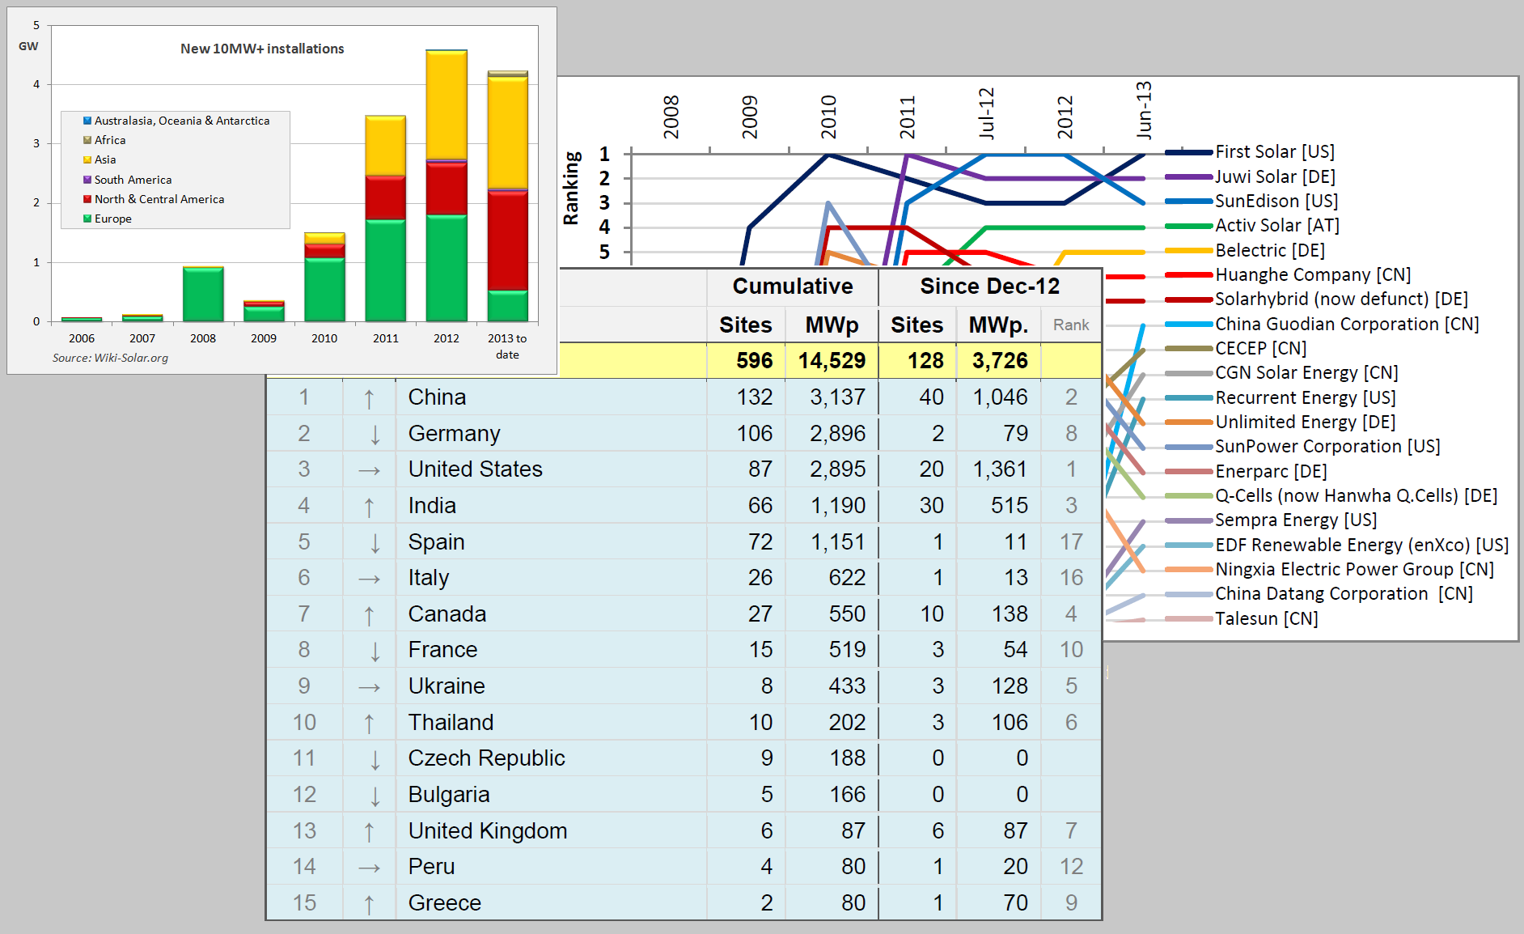Viewport: 1524px width, 934px height.
Task: Click the up arrow in China's row
Action: click(369, 397)
